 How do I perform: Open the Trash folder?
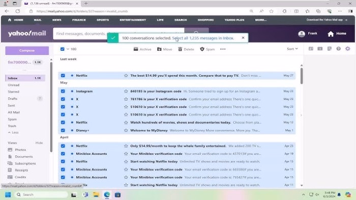point(12,126)
